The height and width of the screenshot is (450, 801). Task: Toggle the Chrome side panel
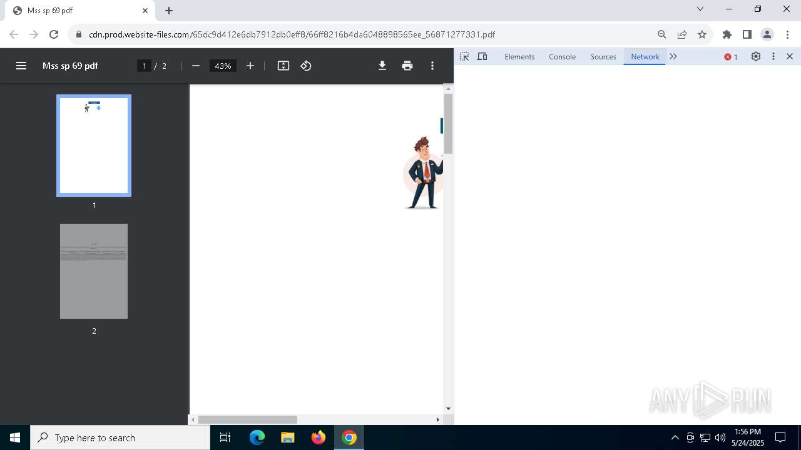click(747, 34)
